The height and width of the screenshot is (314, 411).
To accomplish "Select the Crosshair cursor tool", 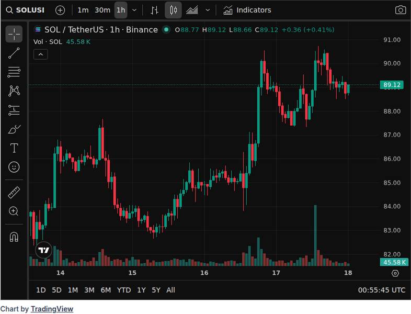I will click(x=14, y=34).
